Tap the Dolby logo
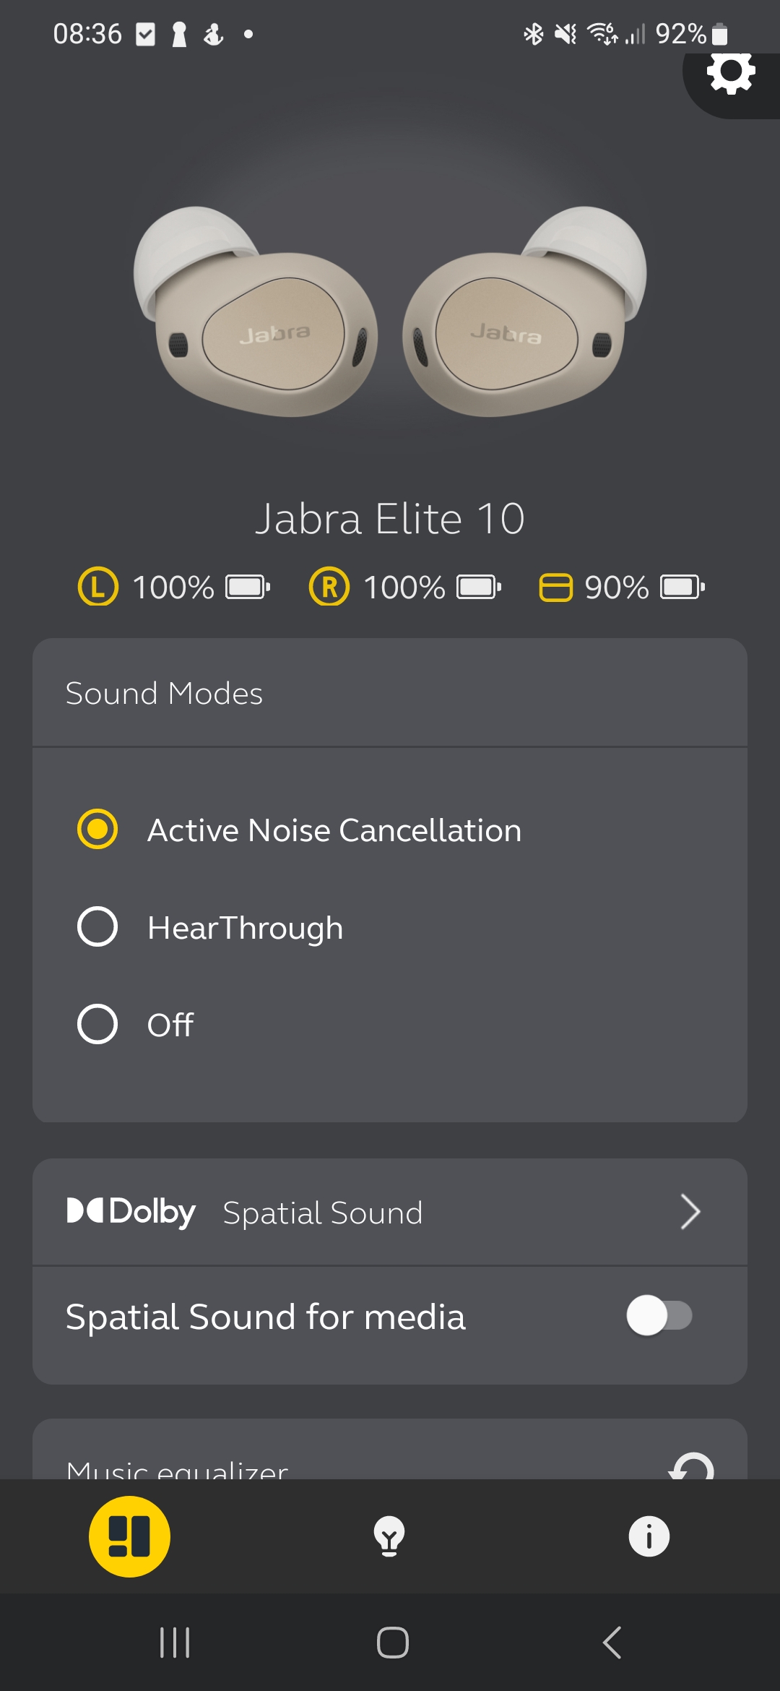 pyautogui.click(x=131, y=1212)
